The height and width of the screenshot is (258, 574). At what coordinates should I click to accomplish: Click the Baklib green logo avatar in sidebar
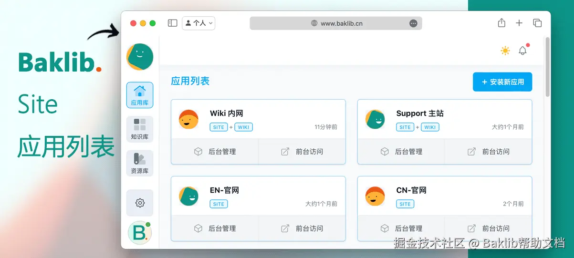click(x=140, y=57)
